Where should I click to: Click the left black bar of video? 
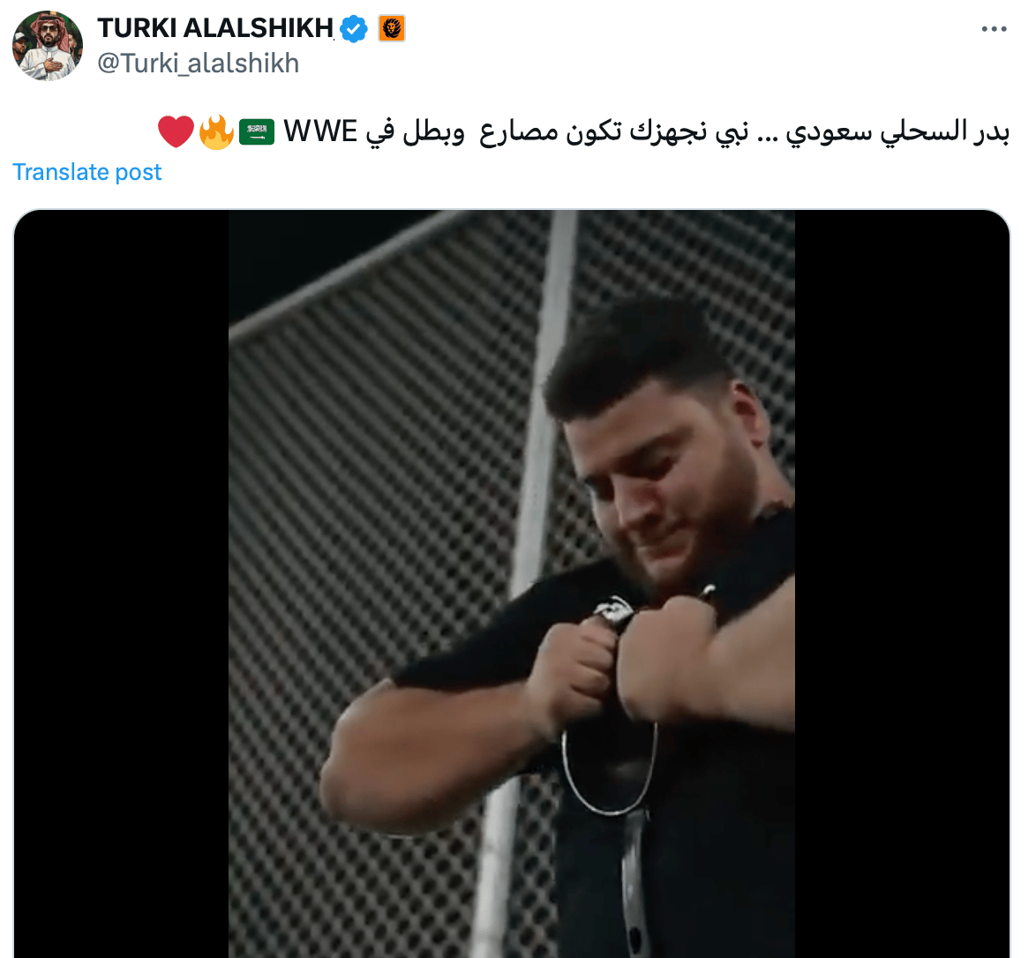[121, 584]
